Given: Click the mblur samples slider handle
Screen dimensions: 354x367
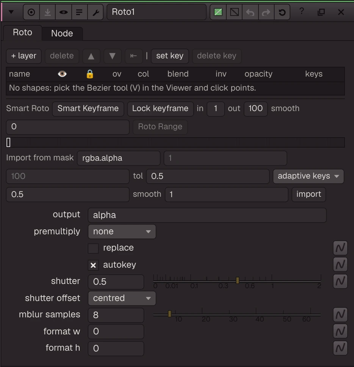Looking at the screenshot, I should 170,314.
